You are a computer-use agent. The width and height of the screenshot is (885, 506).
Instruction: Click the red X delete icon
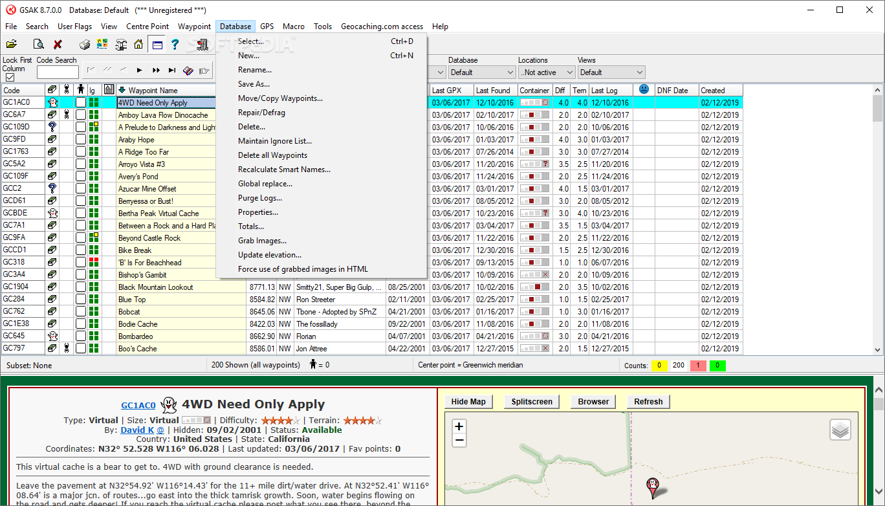pyautogui.click(x=58, y=45)
